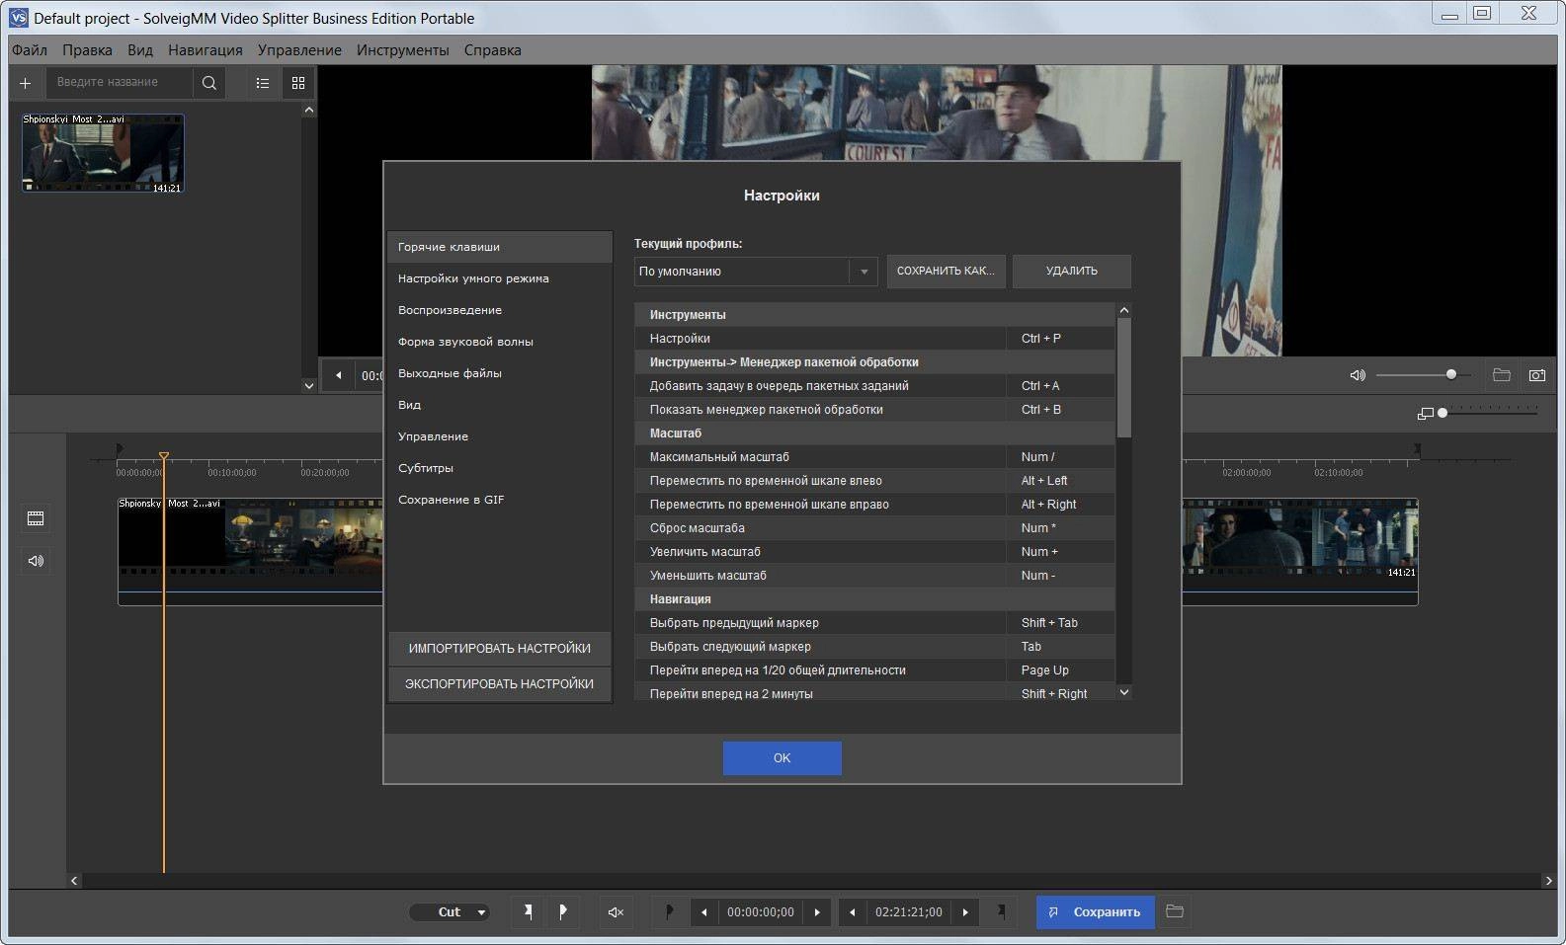Click ИМПОРТИРОВАТЬ НАСТРОЙКИ button

coord(500,649)
